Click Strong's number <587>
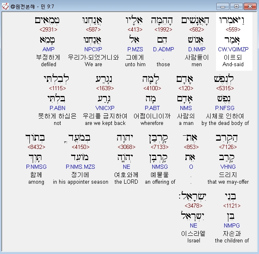 pyautogui.click(x=93, y=29)
